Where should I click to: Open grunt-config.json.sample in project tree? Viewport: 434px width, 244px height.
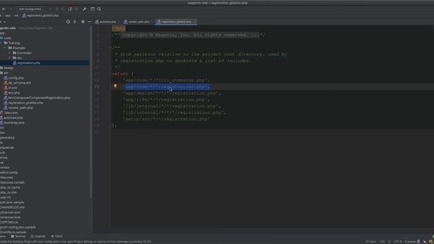[18, 227]
